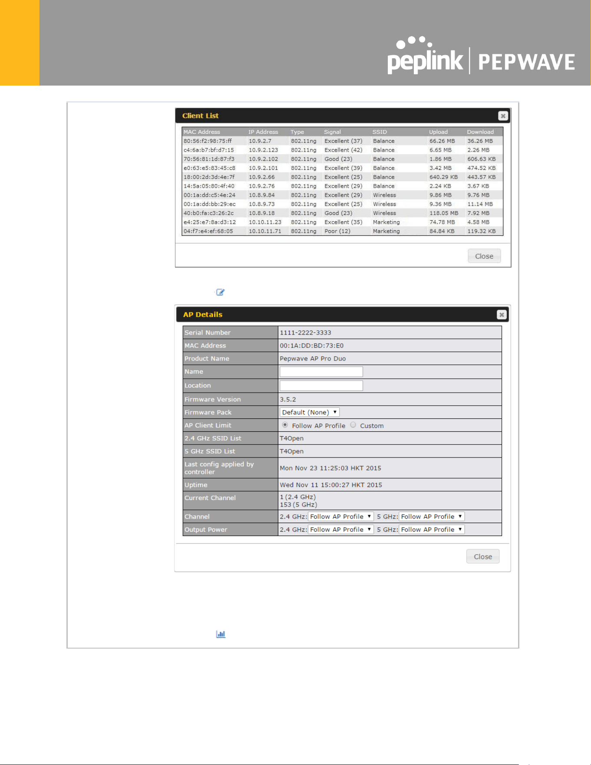Dismiss AP Details using its X icon
Viewport: 591px width, 765px height.
coord(502,315)
